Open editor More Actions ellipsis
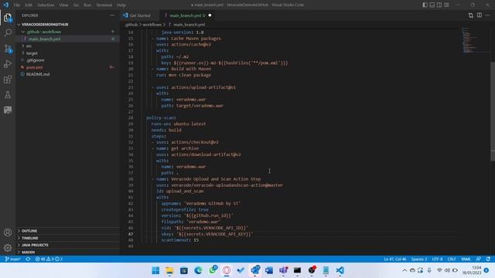Screen dimensions: 495x278 488,15
